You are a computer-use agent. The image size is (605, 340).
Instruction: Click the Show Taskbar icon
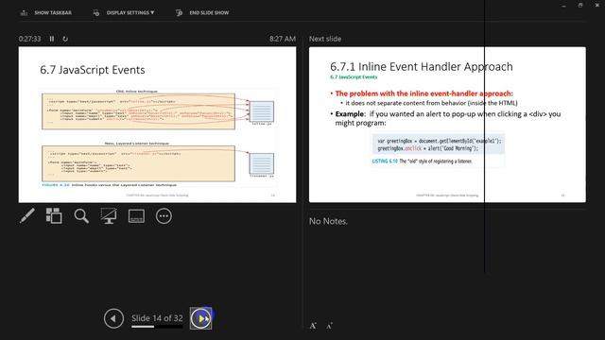(x=24, y=12)
